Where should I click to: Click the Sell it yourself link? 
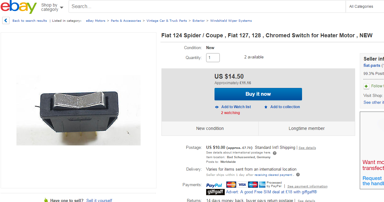coord(99,200)
